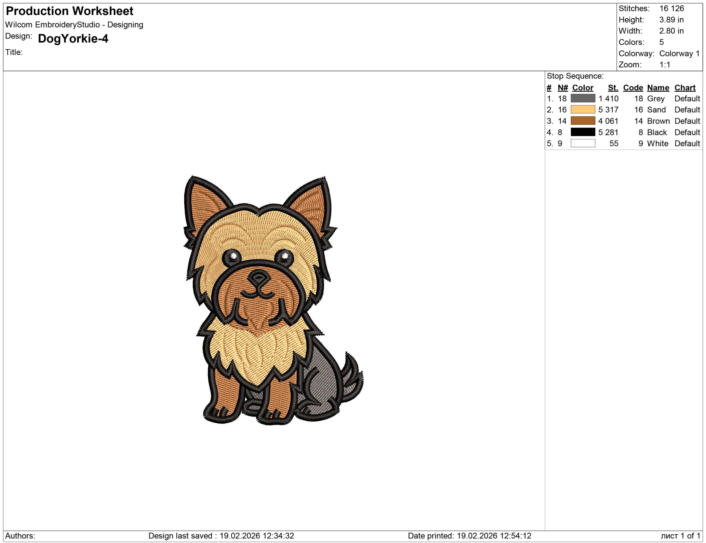Click the Stop Sequence label
Viewport: 706px width, 543px height.
tap(575, 76)
